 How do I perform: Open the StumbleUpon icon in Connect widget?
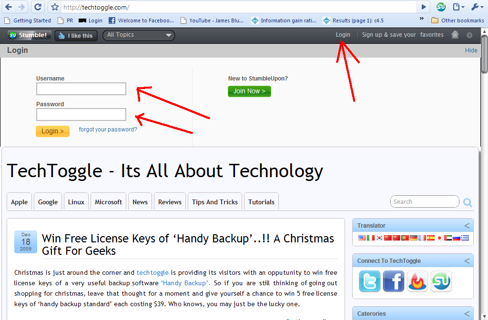tap(441, 281)
